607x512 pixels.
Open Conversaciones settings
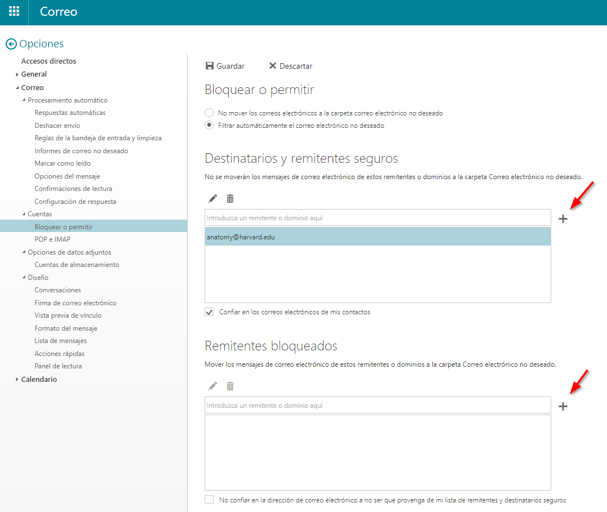point(57,290)
